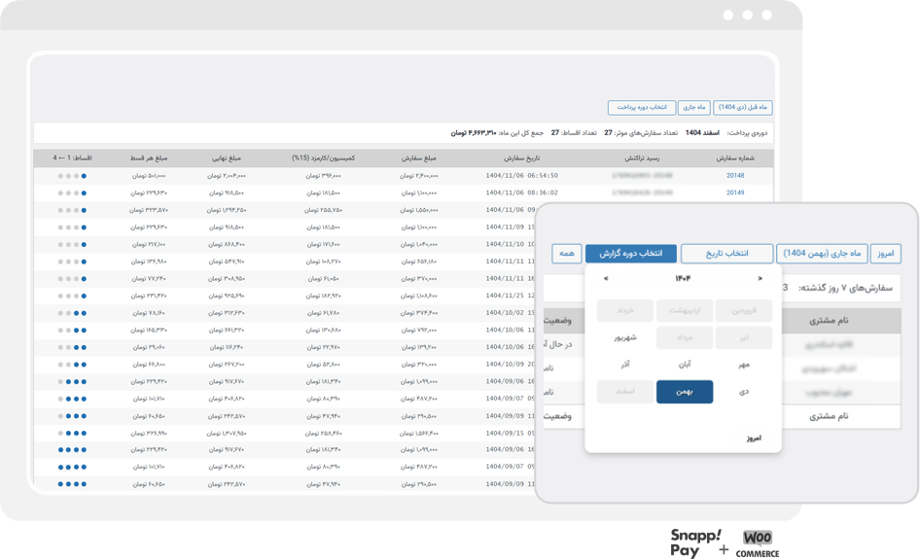Select آذر in the month grid

[x=625, y=365]
